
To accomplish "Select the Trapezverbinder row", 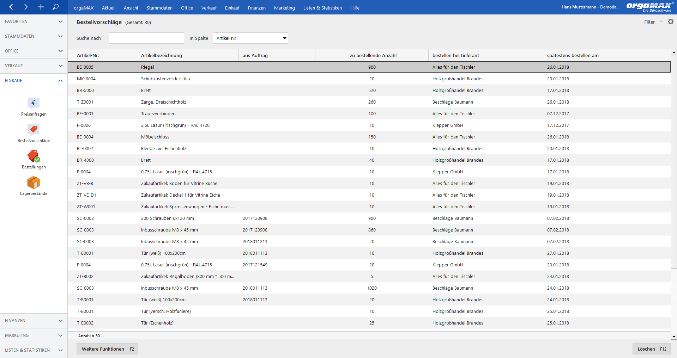I will pyautogui.click(x=369, y=113).
